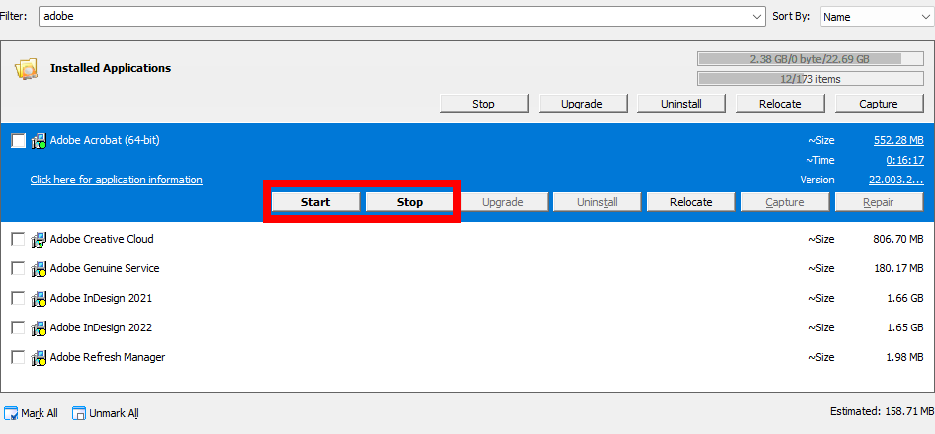Select the Adobe InDesign 2022 row name
935x434 pixels.
(102, 327)
